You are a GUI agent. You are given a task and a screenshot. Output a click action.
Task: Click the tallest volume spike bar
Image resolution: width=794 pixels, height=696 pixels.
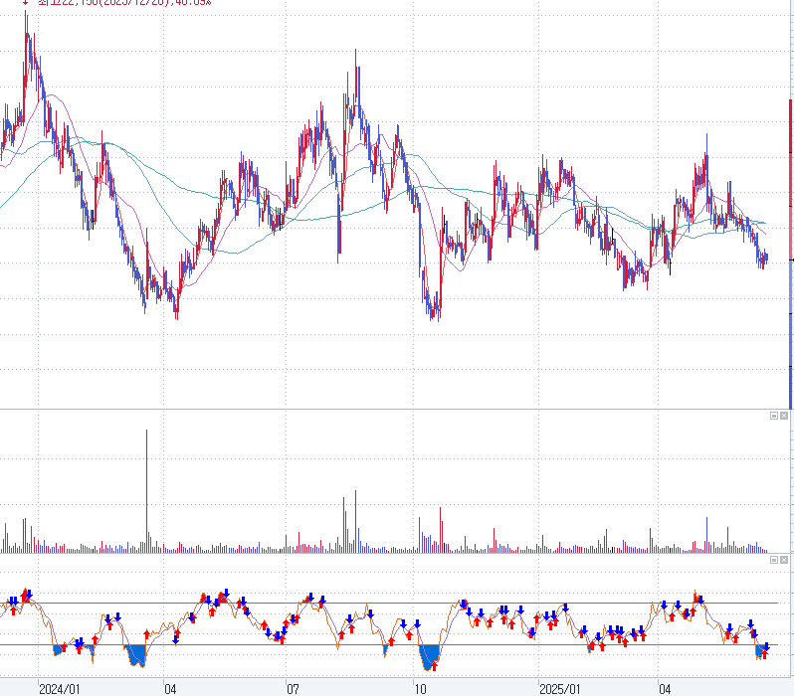click(147, 487)
